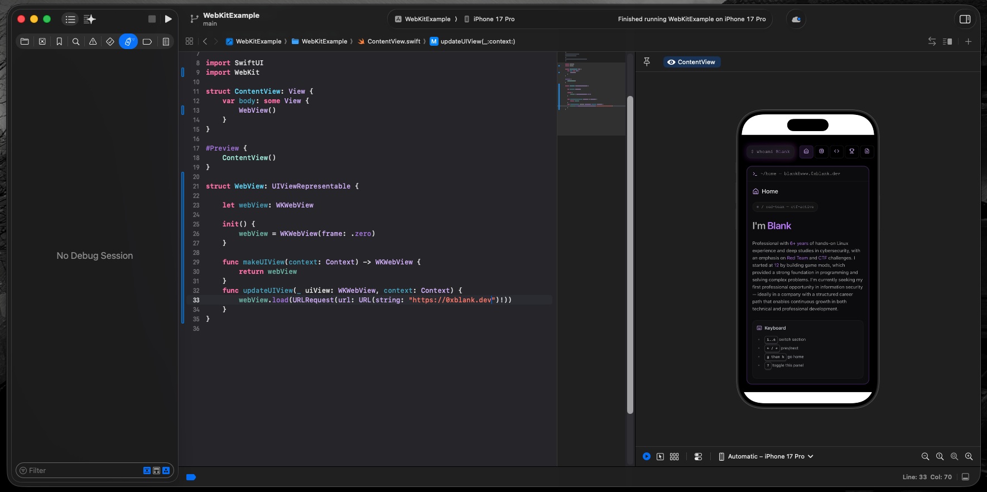Toggle the first filter option beside Filter field
The image size is (987, 492).
147,470
